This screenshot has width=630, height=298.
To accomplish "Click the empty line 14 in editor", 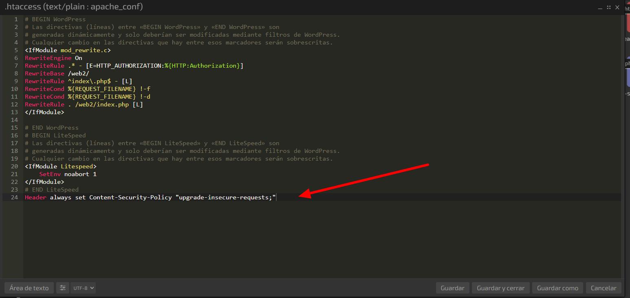I will [322, 120].
